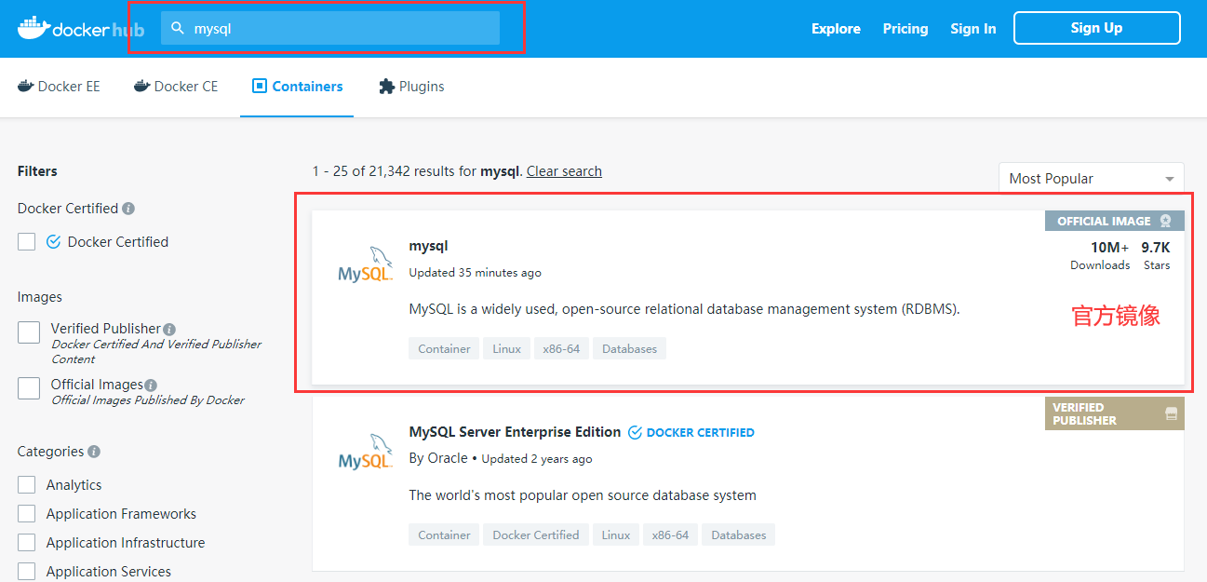Click Databases tag on mysql result
The image size is (1207, 582).
click(629, 349)
